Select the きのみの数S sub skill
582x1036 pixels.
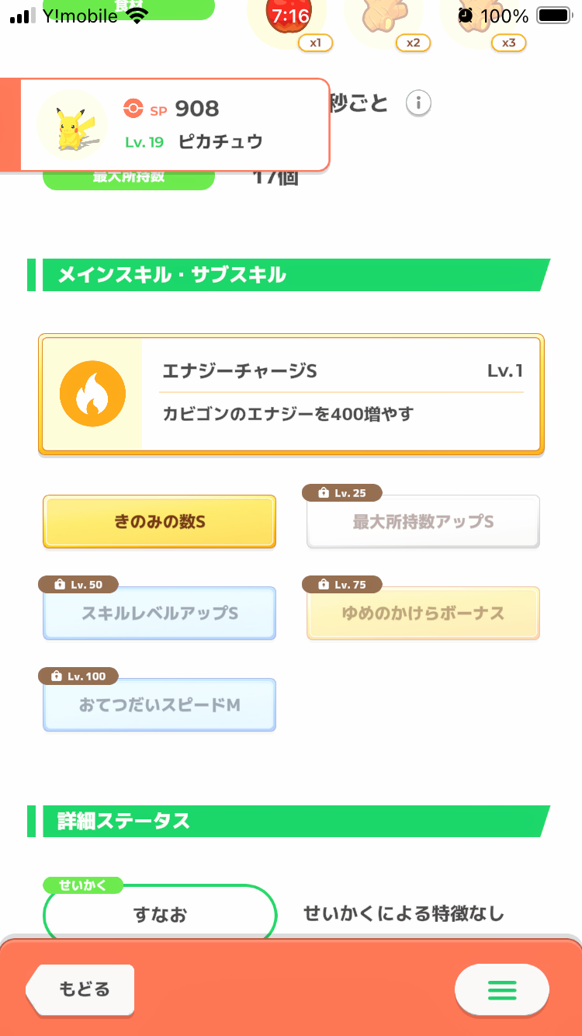coord(159,522)
